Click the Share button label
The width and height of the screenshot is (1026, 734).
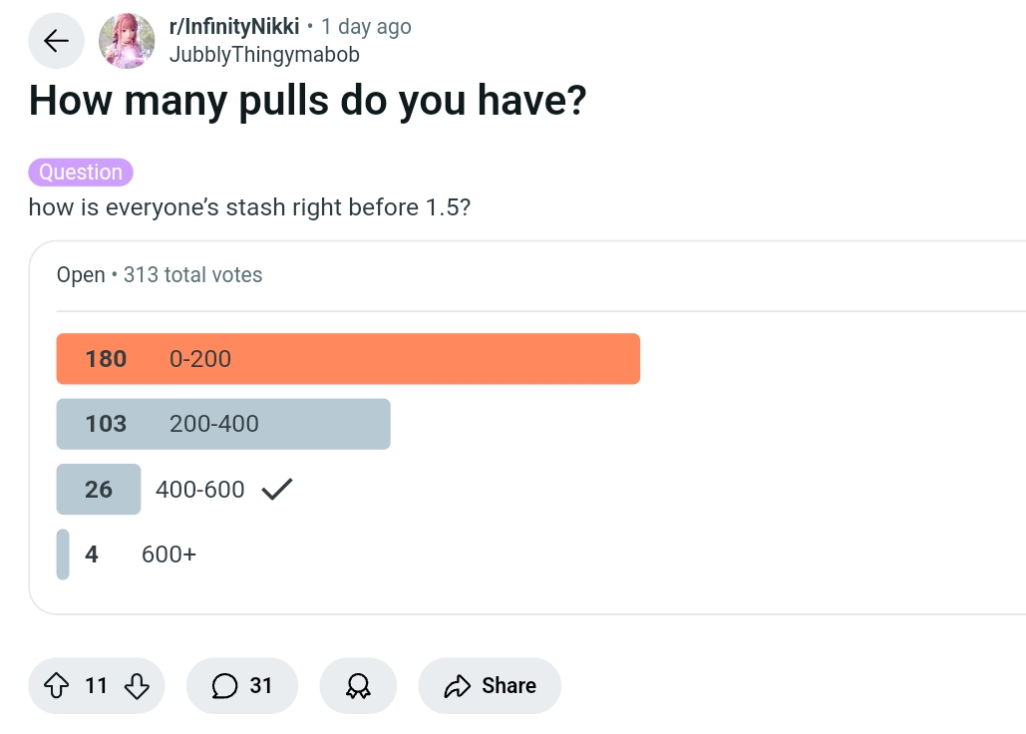510,685
